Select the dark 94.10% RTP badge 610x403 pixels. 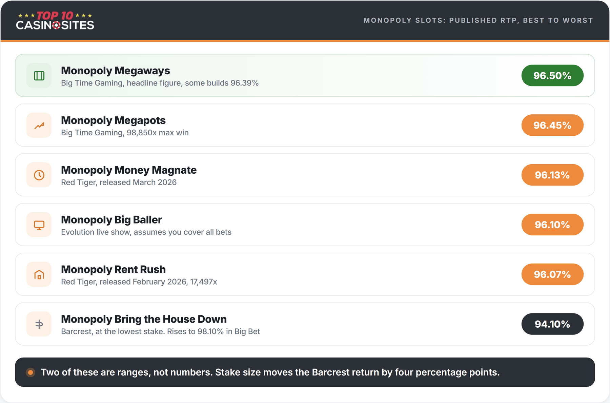[552, 324]
